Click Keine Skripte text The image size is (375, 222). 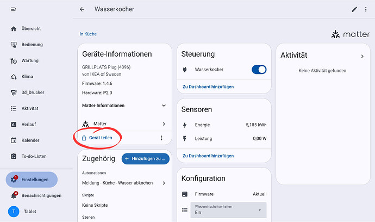click(95, 205)
